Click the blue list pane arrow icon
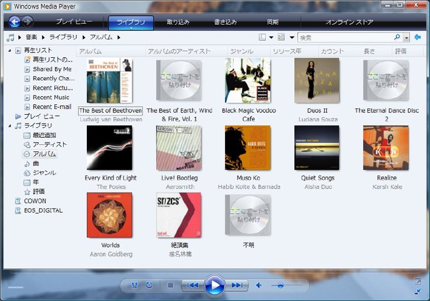The height and width of the screenshot is (301, 430). (x=418, y=37)
